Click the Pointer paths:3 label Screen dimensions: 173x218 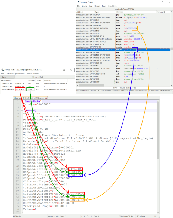coord(37,77)
